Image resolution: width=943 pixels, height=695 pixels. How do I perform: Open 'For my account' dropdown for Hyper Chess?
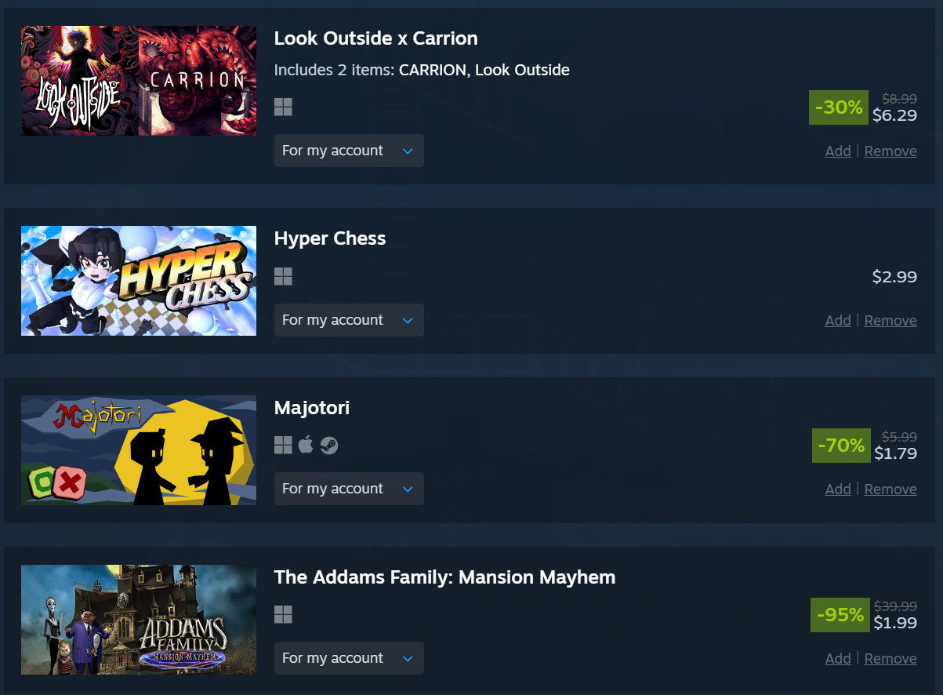tap(349, 320)
